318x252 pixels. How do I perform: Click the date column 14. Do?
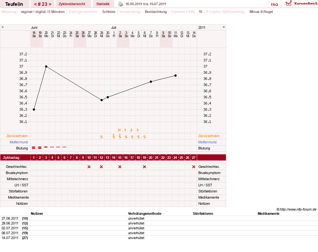194,34
